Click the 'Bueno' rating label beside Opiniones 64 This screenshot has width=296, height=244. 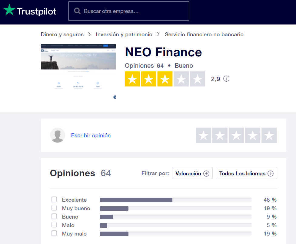pyautogui.click(x=184, y=66)
